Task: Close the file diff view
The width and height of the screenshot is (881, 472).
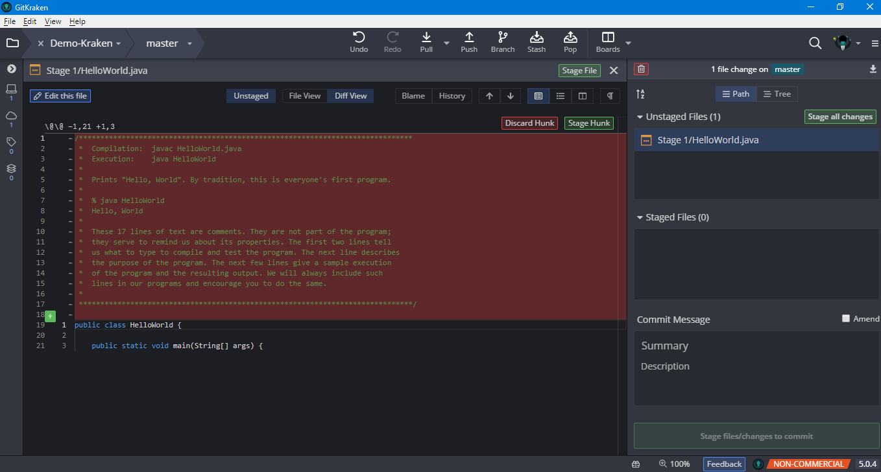Action: point(614,70)
